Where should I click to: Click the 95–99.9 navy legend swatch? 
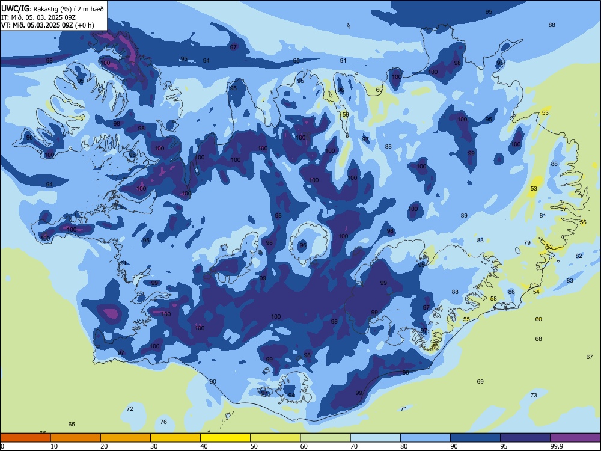coord(525,438)
